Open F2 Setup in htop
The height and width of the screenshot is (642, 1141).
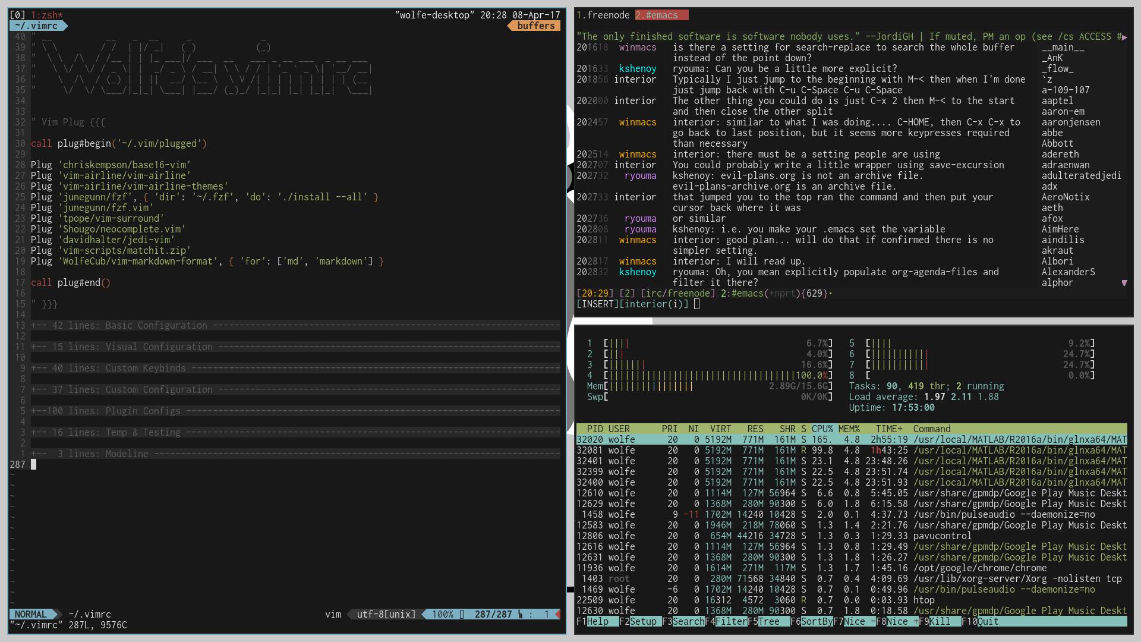tap(643, 622)
